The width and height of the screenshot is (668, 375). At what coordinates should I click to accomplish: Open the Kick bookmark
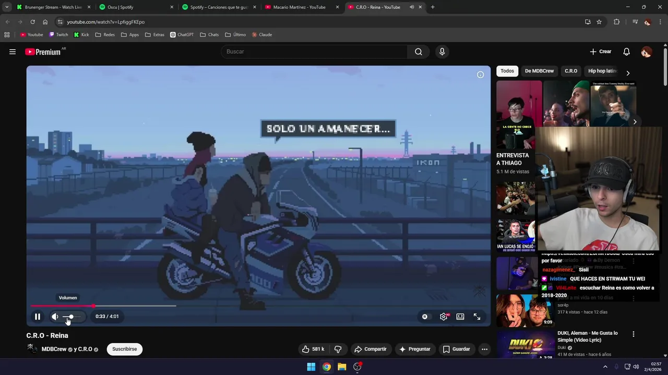tap(81, 35)
